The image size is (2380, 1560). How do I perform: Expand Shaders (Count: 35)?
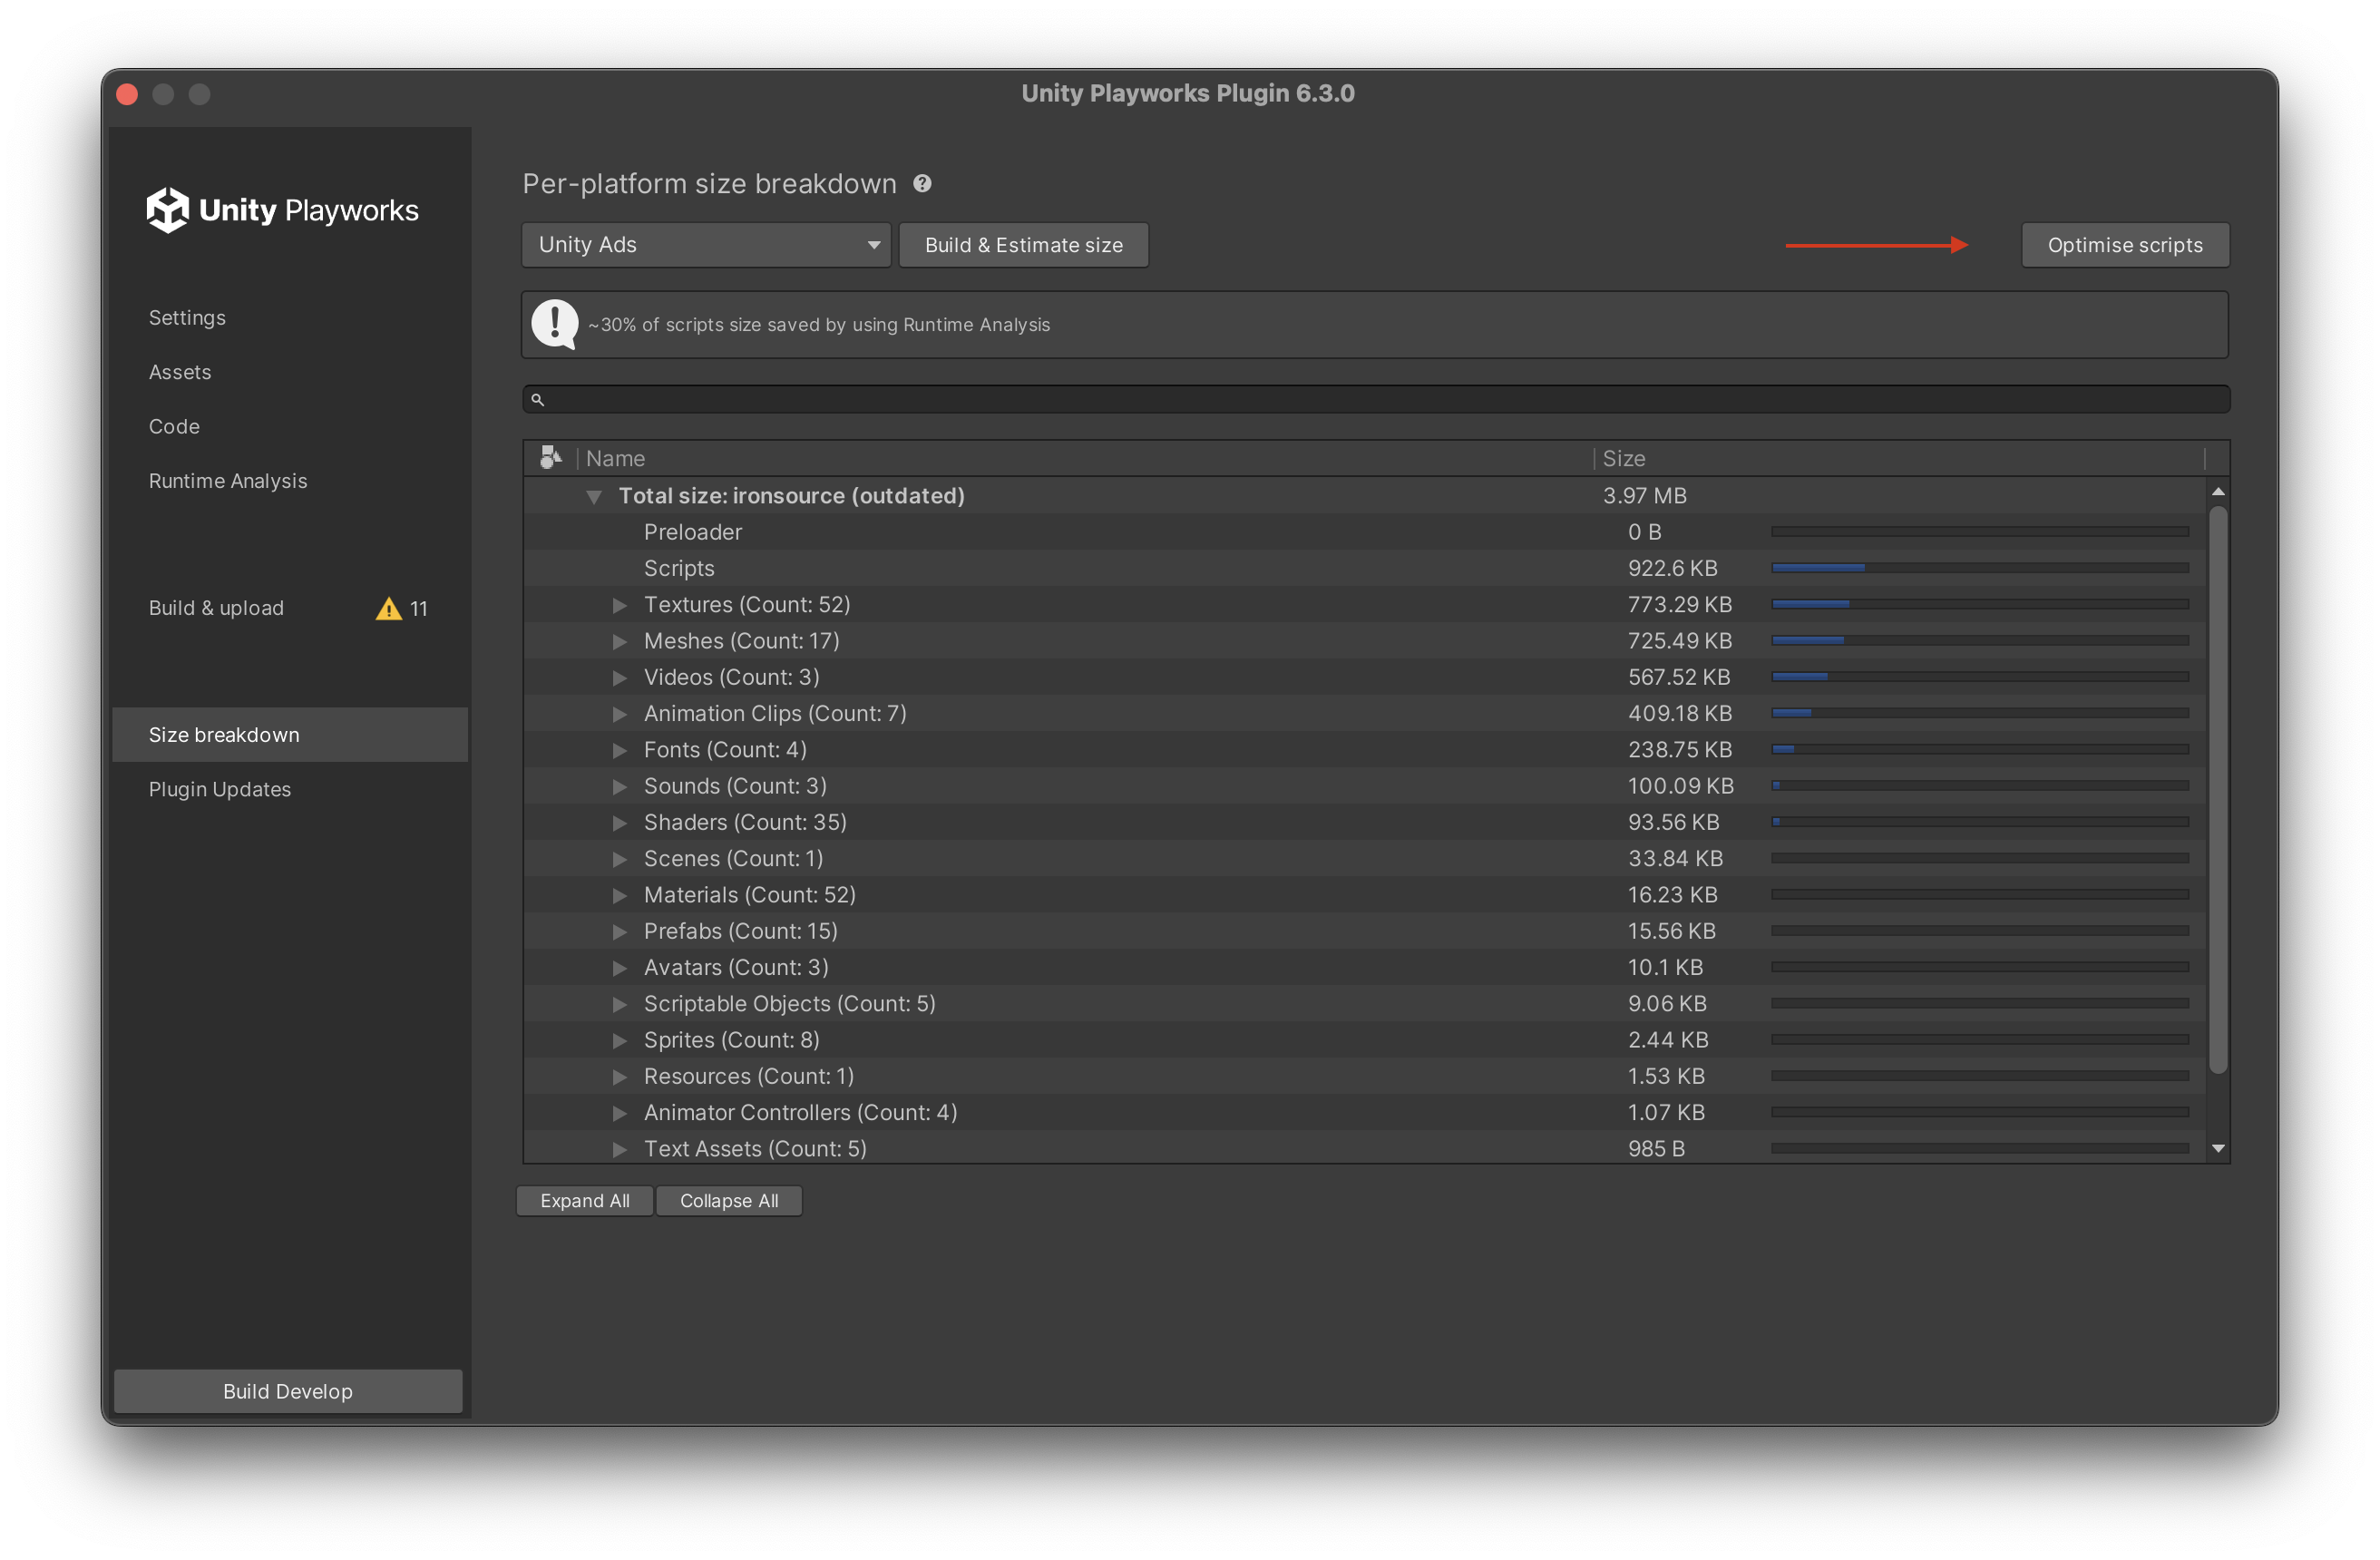click(620, 823)
